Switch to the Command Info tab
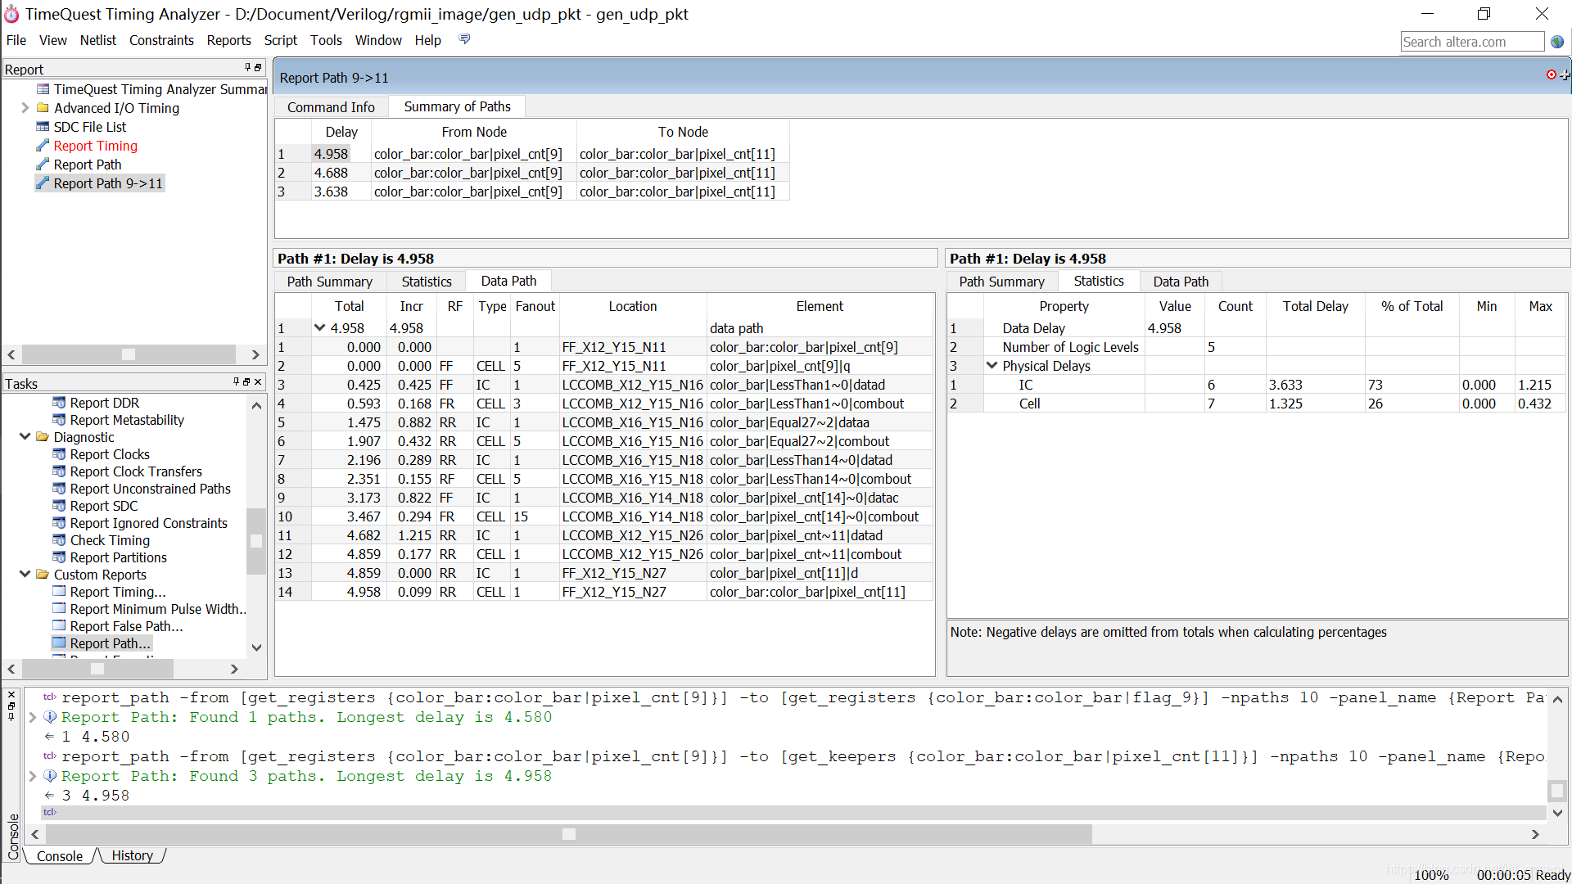 pos(331,107)
